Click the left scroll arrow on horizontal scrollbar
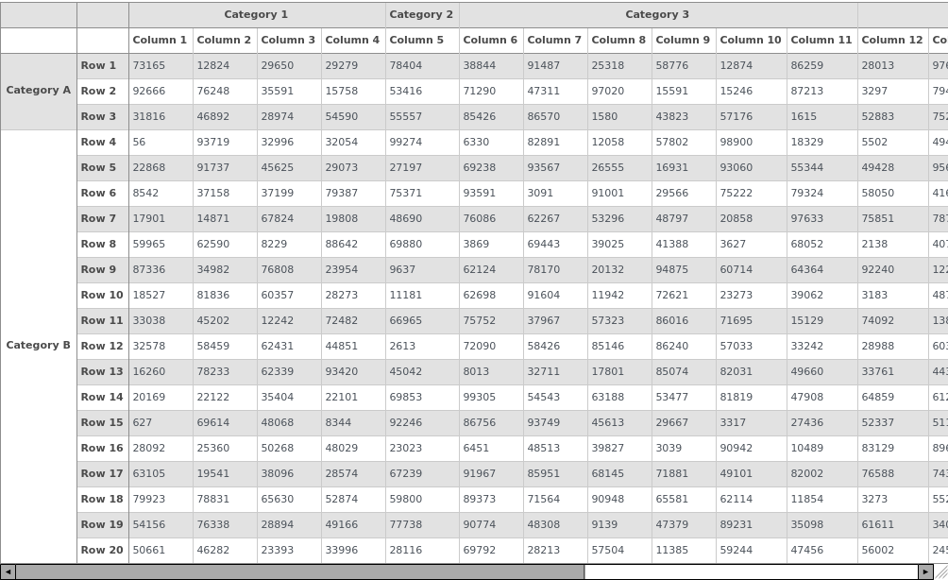The image size is (948, 580). pyautogui.click(x=8, y=571)
